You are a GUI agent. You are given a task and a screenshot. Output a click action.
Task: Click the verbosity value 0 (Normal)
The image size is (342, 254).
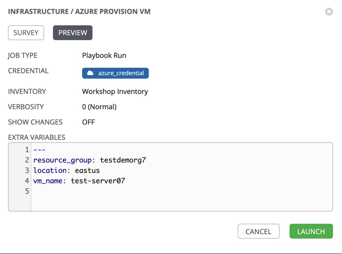[x=99, y=107]
